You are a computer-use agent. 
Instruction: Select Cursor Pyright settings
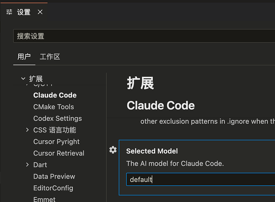(57, 141)
